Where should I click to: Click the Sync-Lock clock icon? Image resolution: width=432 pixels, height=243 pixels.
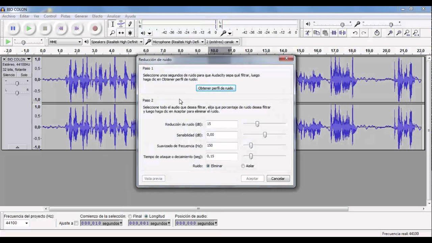(x=377, y=33)
